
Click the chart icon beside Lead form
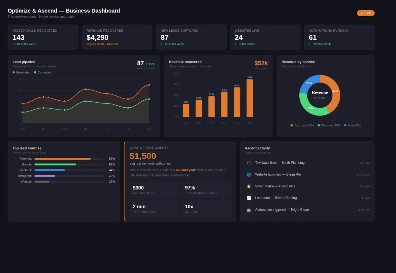tap(249, 198)
